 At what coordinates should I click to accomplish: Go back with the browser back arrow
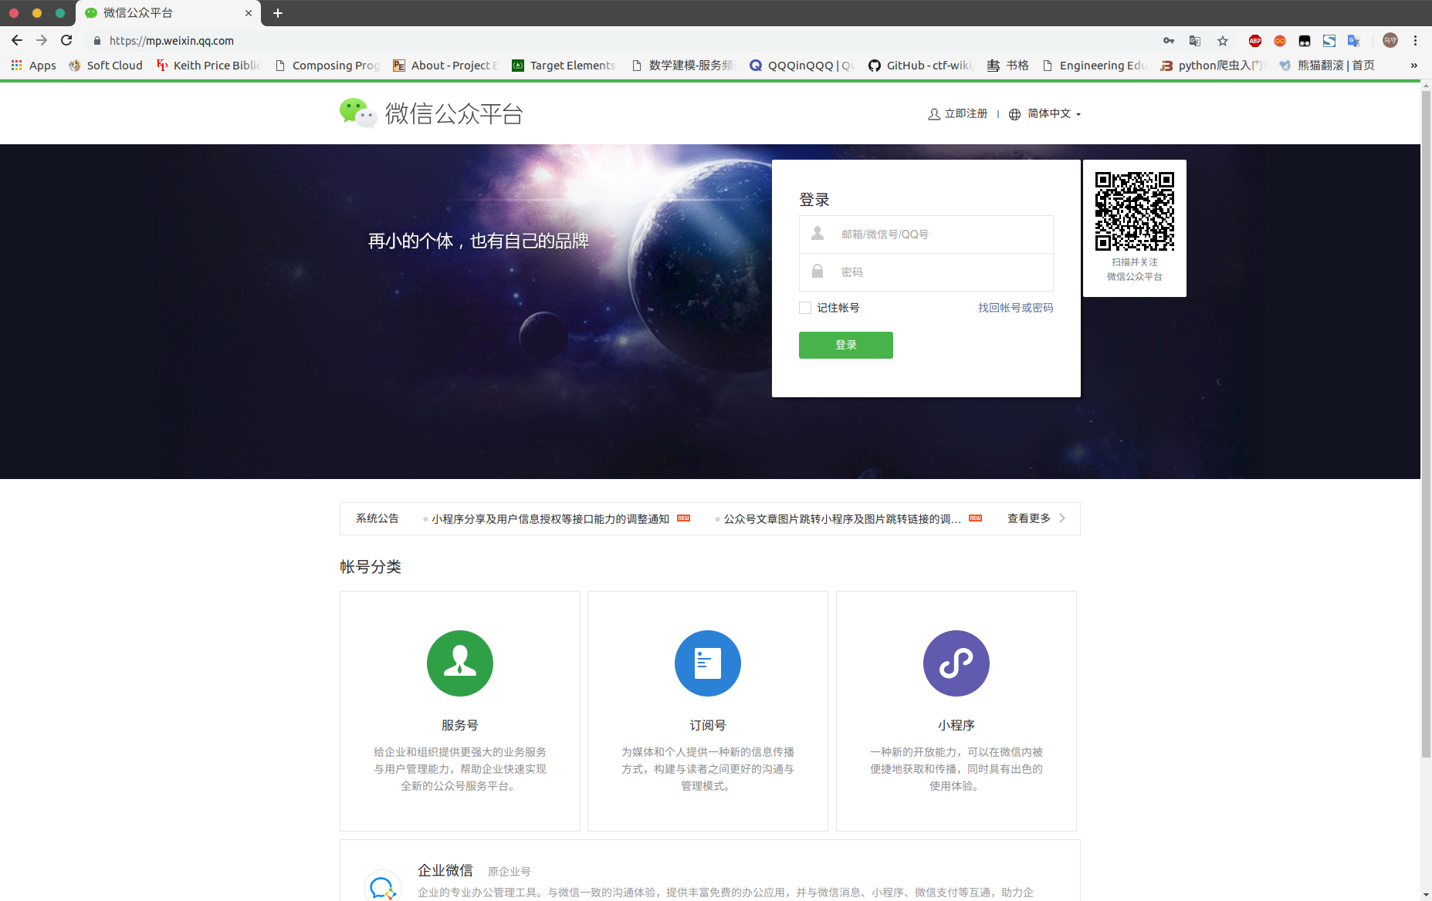pyautogui.click(x=17, y=40)
